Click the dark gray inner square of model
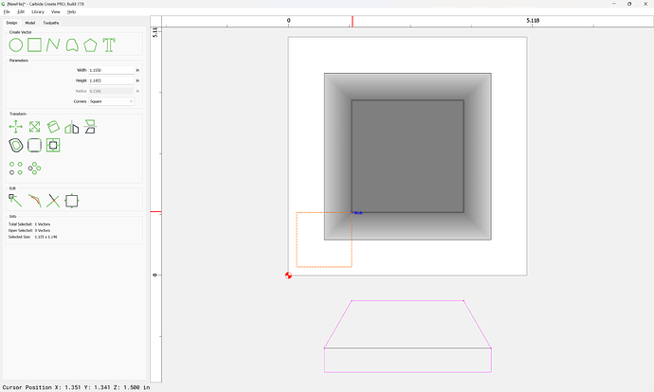Viewport: 654px width, 392px height. (x=408, y=156)
